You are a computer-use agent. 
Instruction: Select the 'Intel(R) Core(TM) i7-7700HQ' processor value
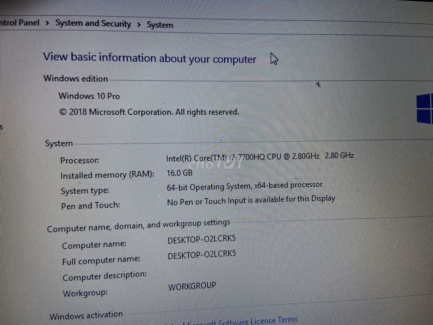click(x=260, y=157)
